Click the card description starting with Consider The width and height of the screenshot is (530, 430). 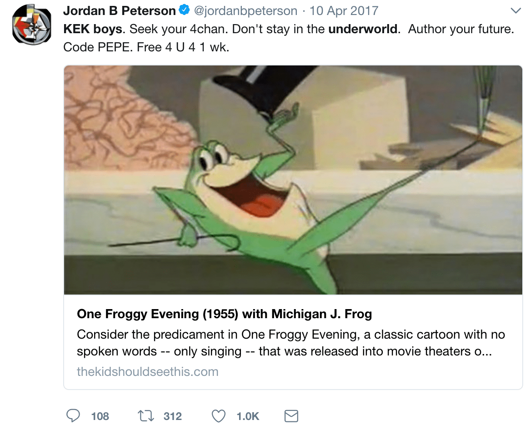291,343
